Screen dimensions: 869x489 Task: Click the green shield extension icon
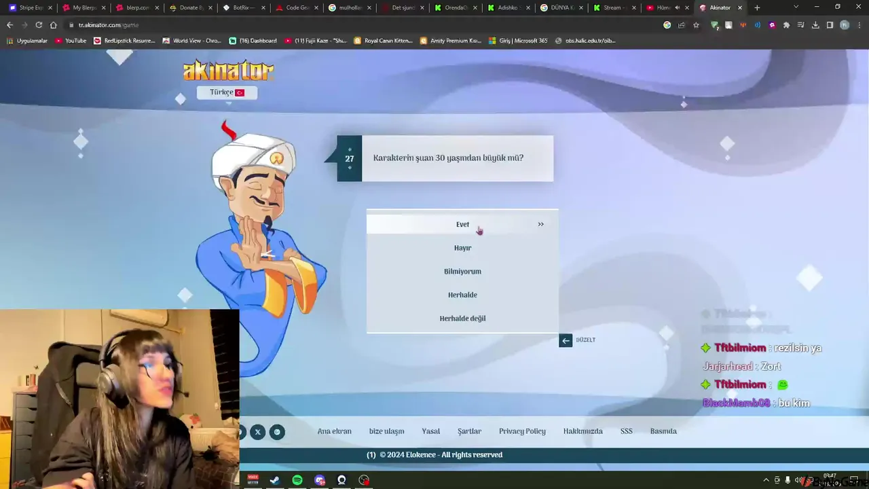pyautogui.click(x=714, y=25)
